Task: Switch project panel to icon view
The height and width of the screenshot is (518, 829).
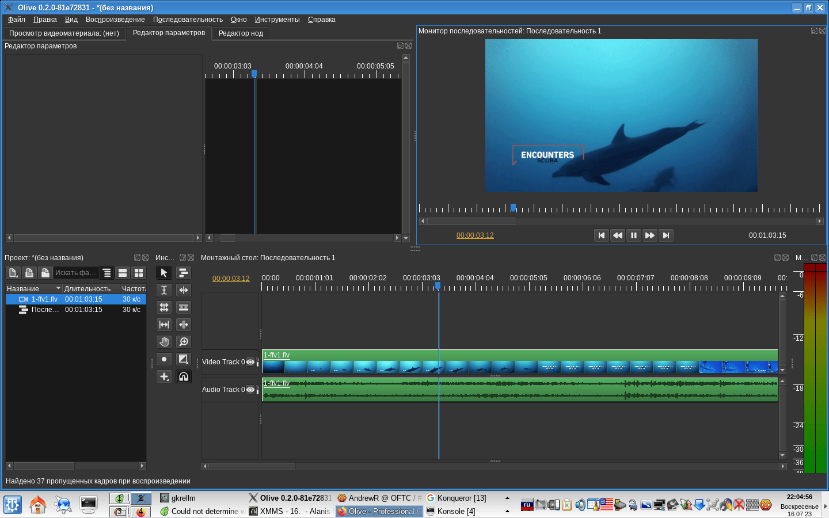Action: pos(139,273)
